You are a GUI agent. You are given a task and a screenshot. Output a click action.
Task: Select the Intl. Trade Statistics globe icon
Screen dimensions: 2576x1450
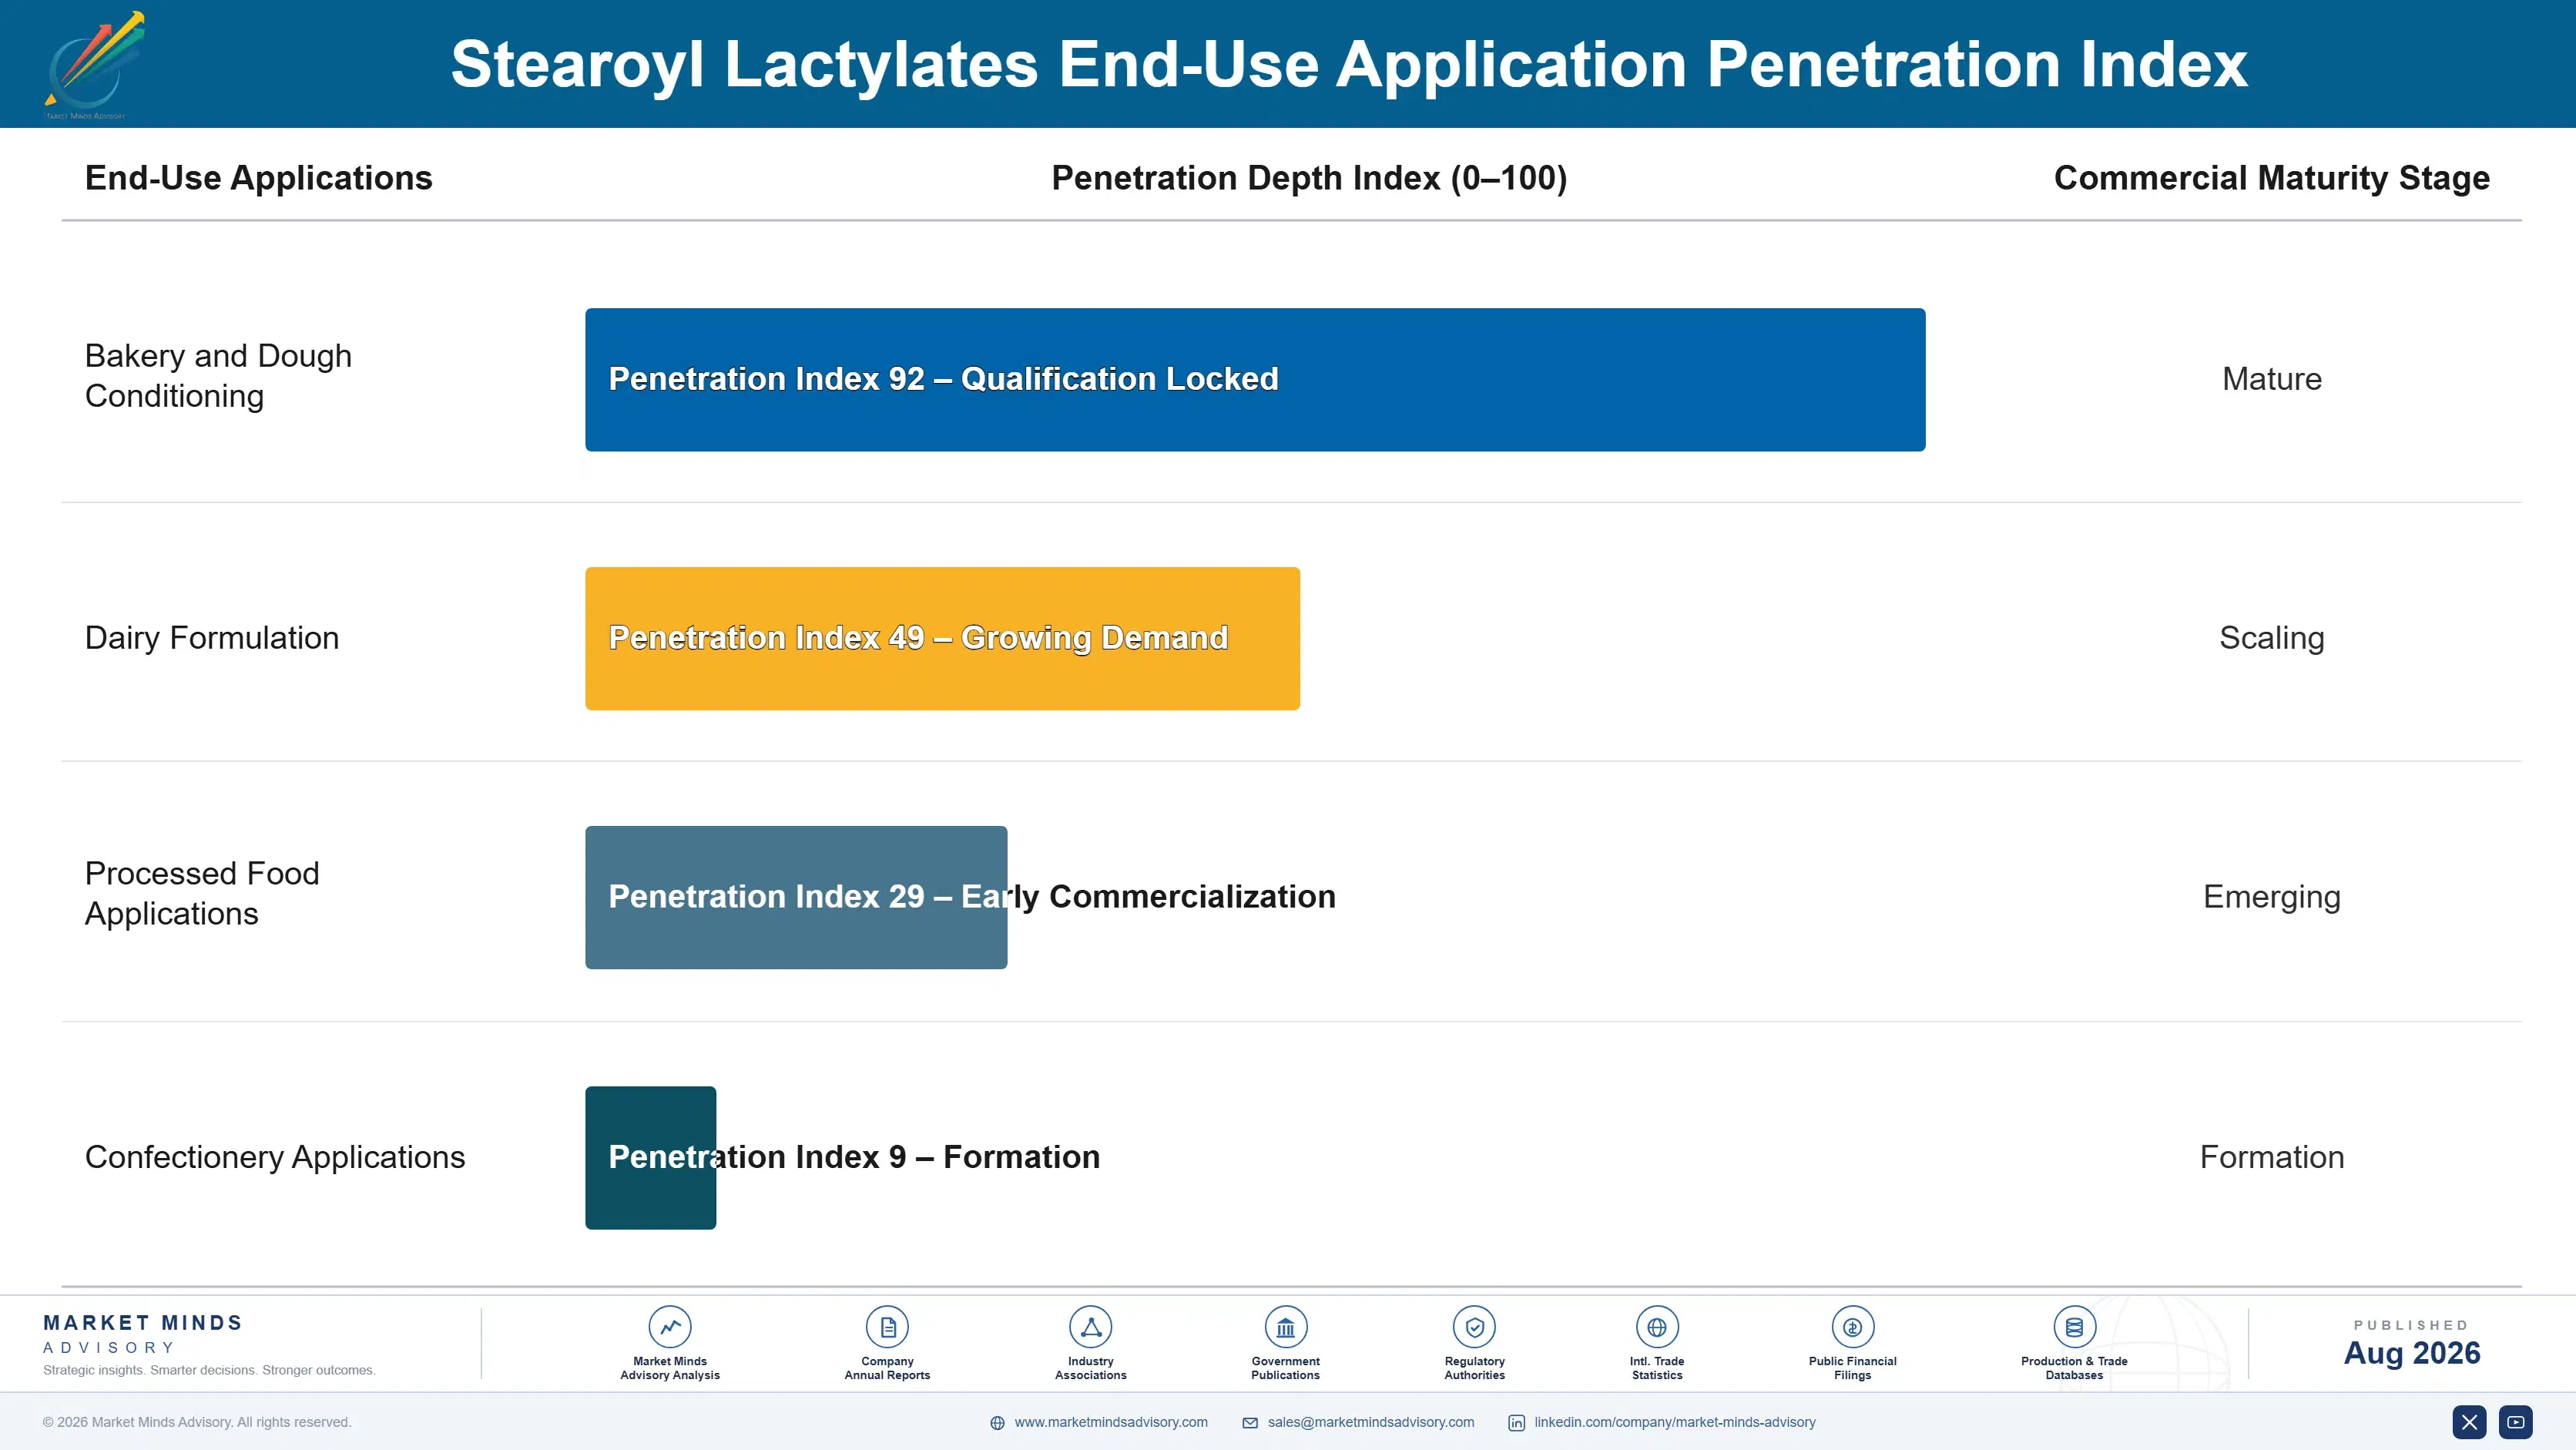1657,1327
